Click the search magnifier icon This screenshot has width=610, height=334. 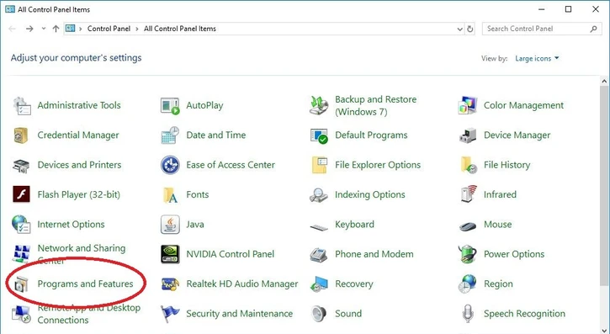coord(593,29)
